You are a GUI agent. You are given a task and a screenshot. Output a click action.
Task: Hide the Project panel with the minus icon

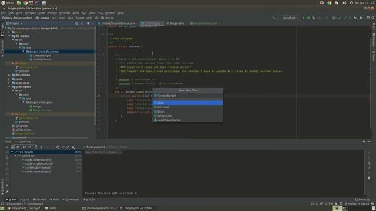(93, 23)
